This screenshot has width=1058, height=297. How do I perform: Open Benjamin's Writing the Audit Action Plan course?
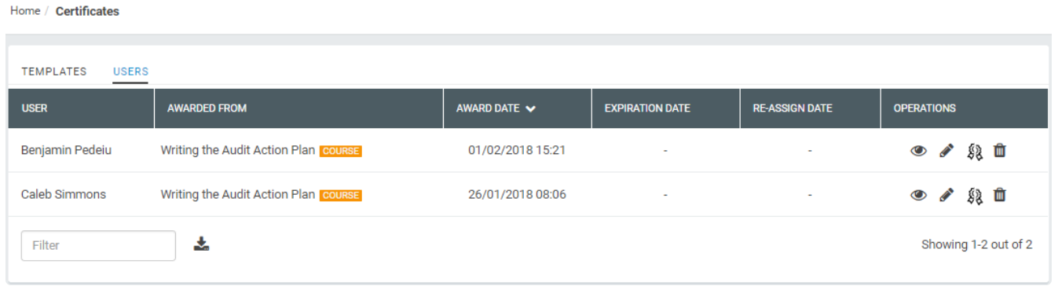238,150
